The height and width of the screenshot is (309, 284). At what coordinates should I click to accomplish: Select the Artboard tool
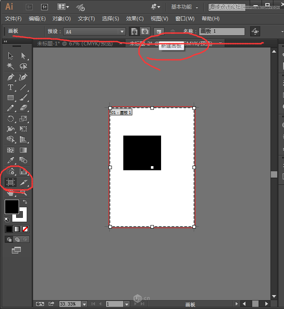pyautogui.click(x=11, y=182)
